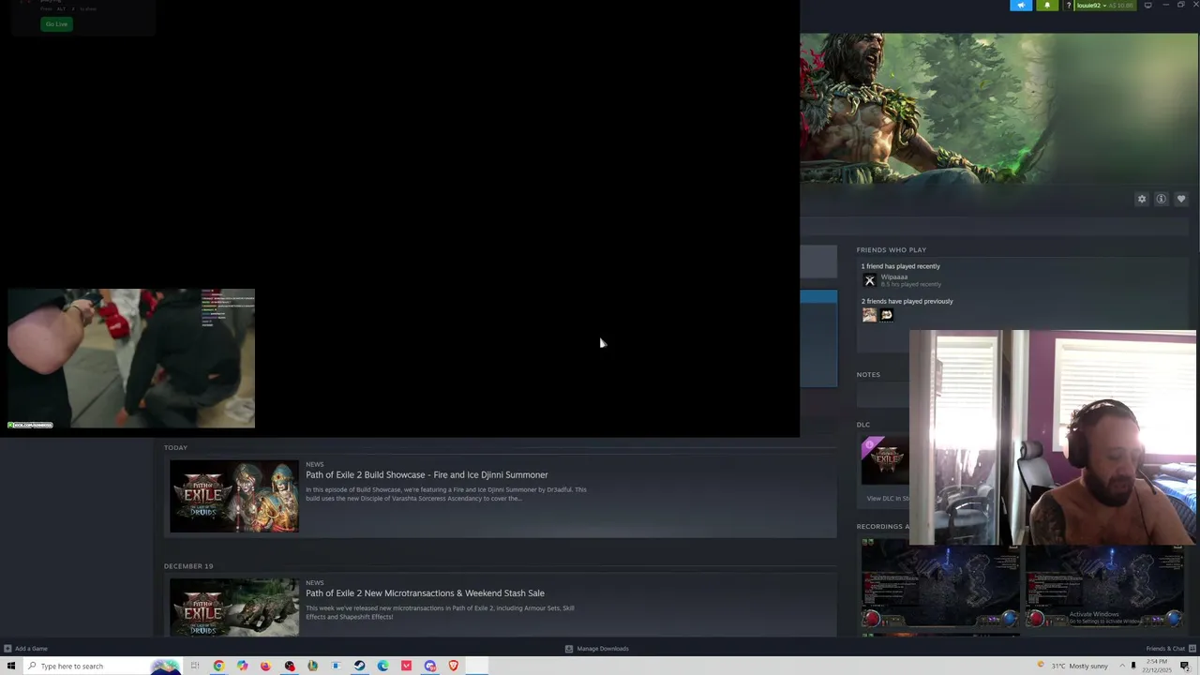Add game to favorites heart icon
Viewport: 1200px width, 675px height.
point(1180,199)
